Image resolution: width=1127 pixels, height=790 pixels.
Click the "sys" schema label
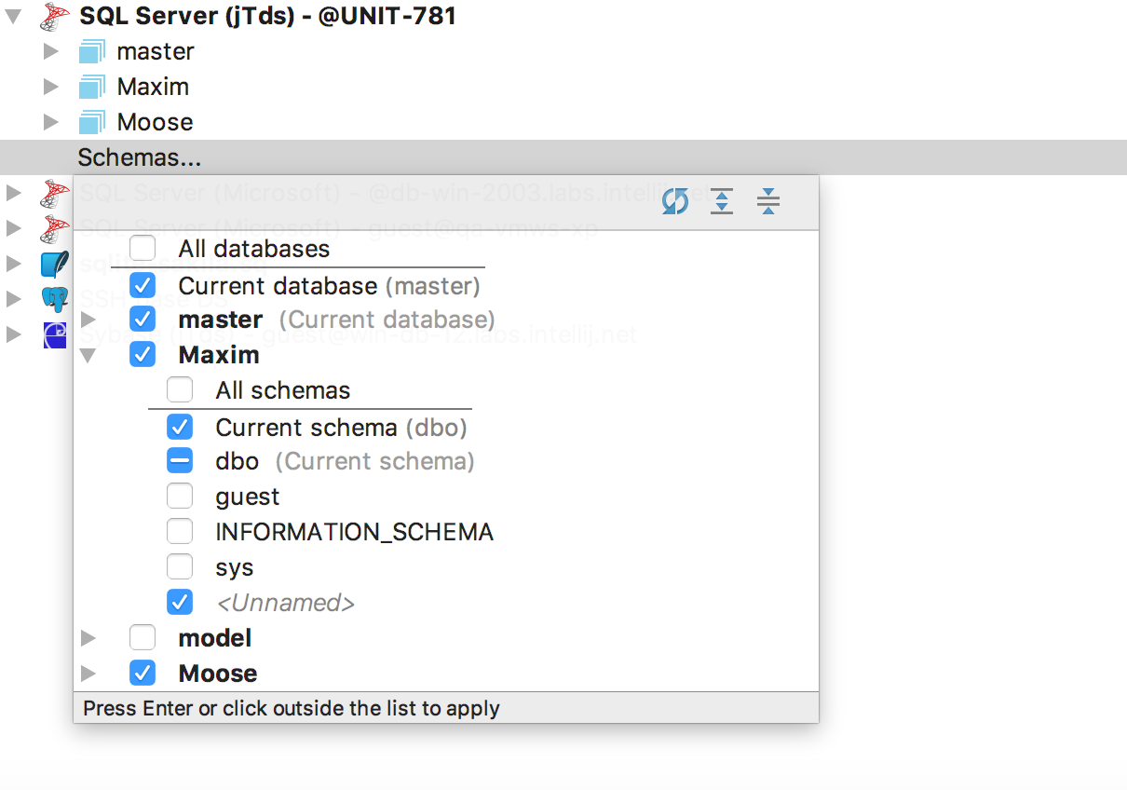[235, 567]
